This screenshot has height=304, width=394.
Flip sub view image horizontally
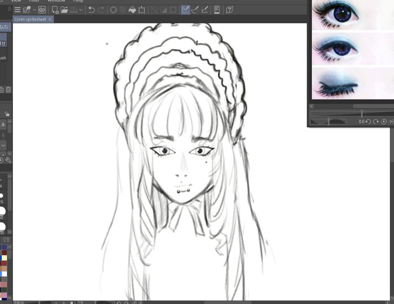coord(391,122)
